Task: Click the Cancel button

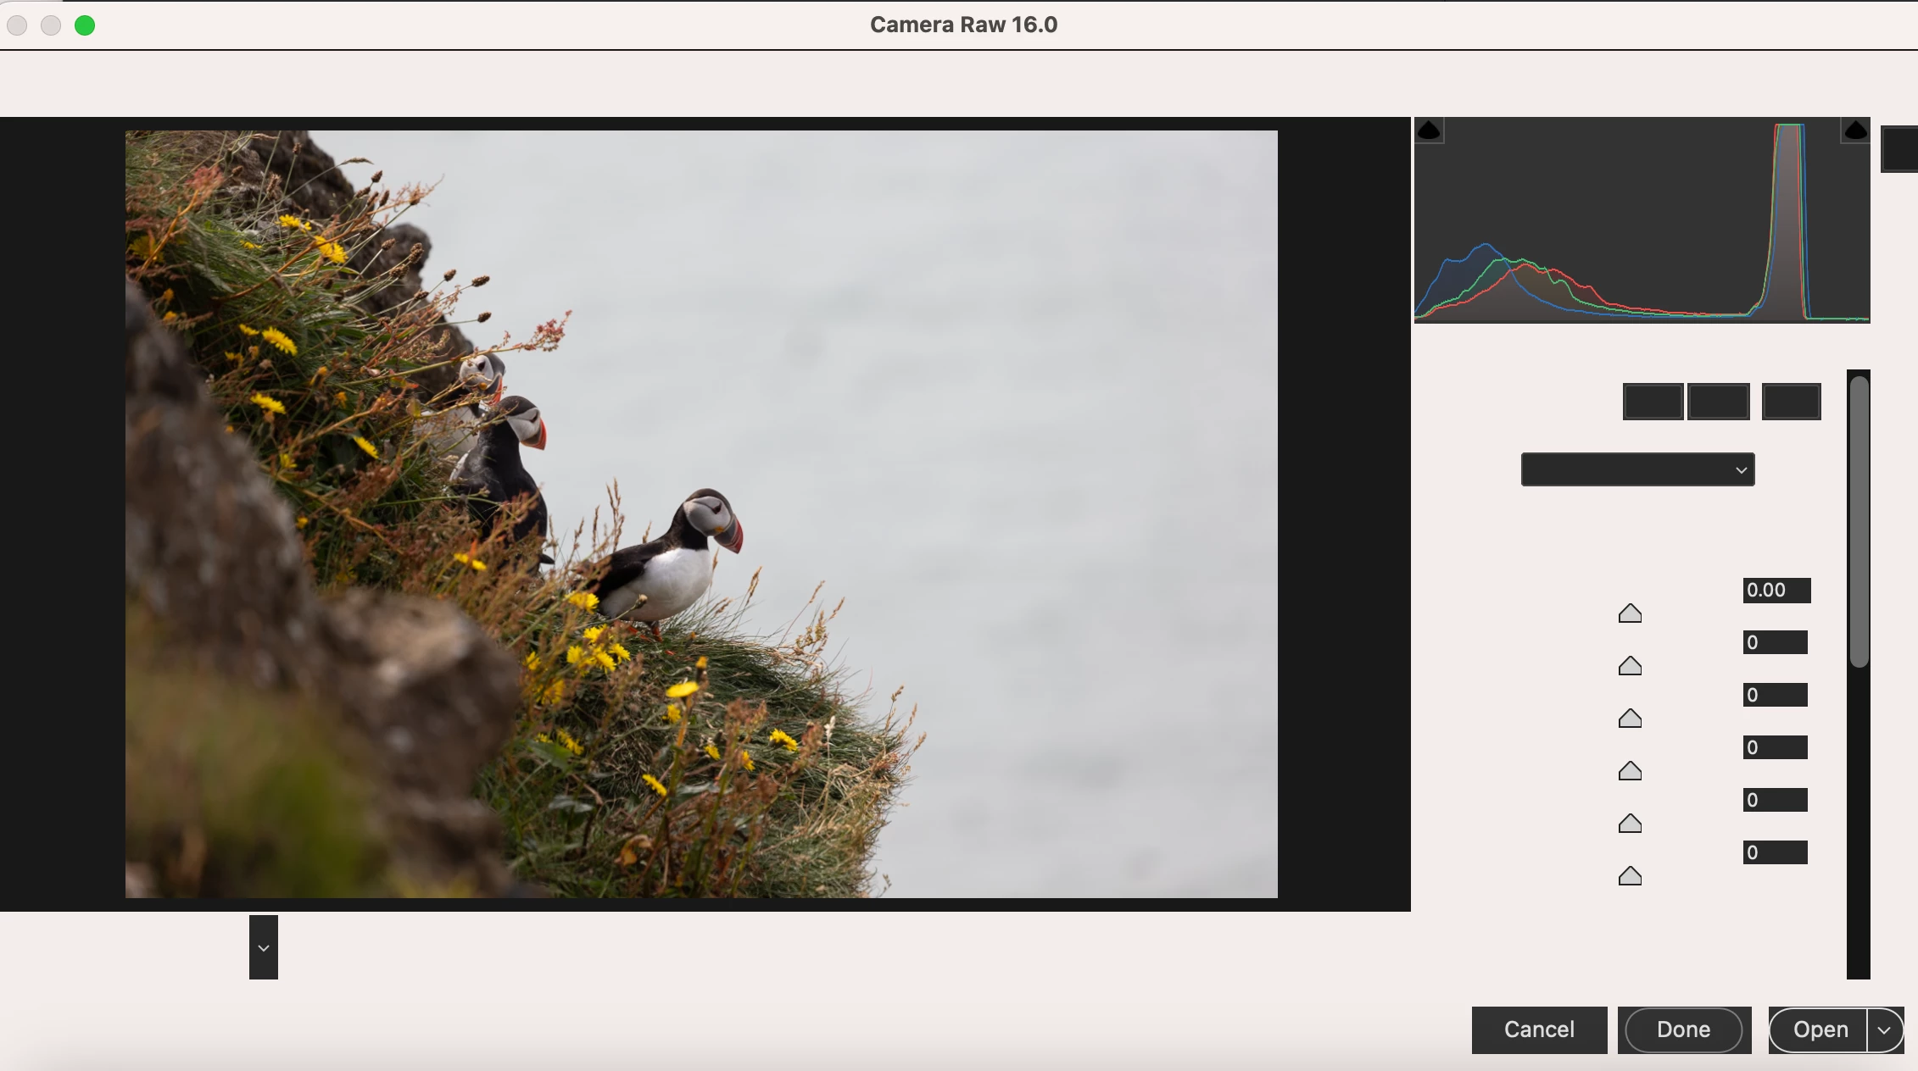Action: tap(1539, 1030)
